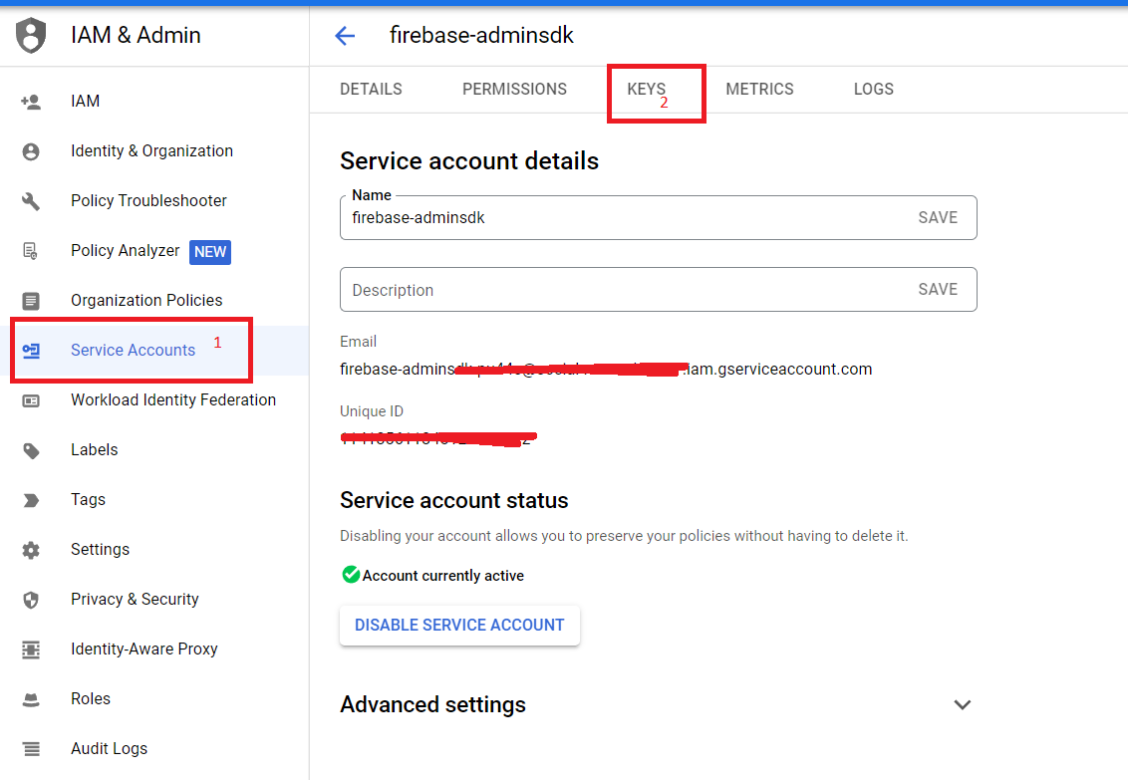Open the PERMISSIONS tab
The image size is (1128, 780).
[x=514, y=89]
